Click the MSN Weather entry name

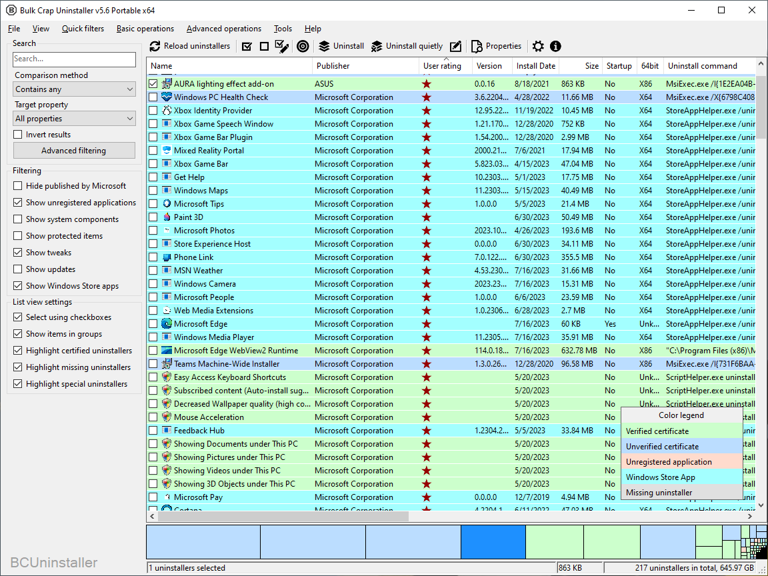[x=199, y=271]
